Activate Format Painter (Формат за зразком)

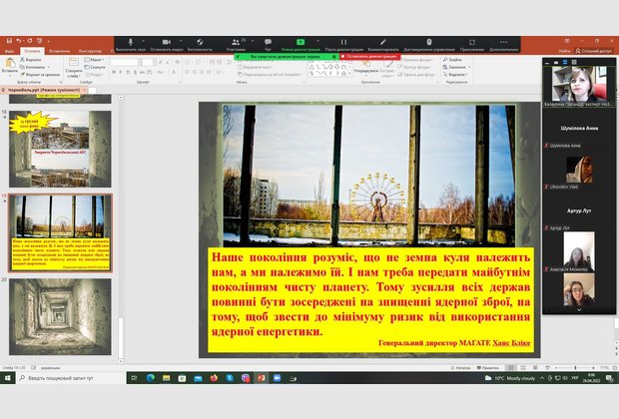click(40, 74)
